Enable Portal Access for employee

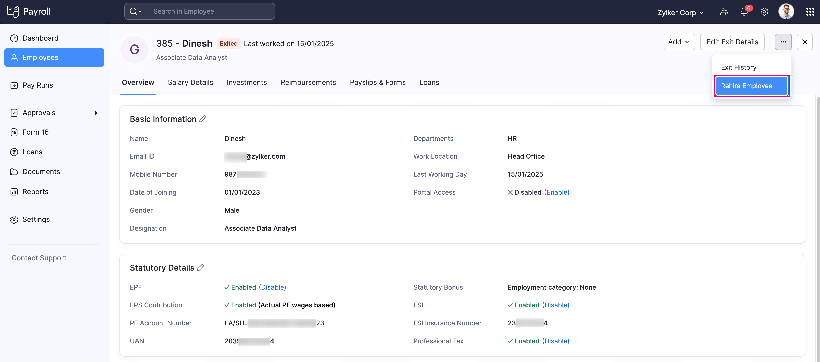click(557, 192)
